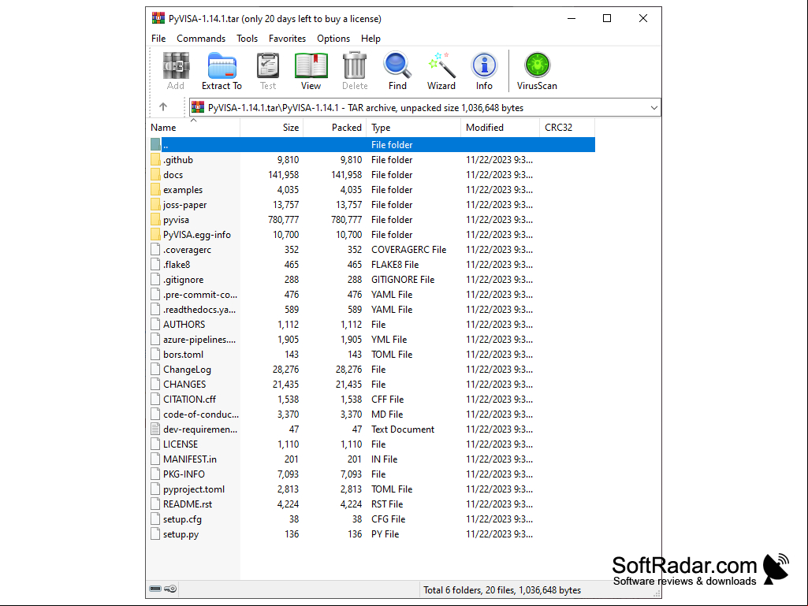The width and height of the screenshot is (808, 606).
Task: Select the code-of-conduc... MD file
Action: (201, 414)
